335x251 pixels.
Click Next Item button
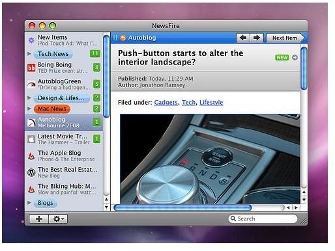[x=285, y=38]
